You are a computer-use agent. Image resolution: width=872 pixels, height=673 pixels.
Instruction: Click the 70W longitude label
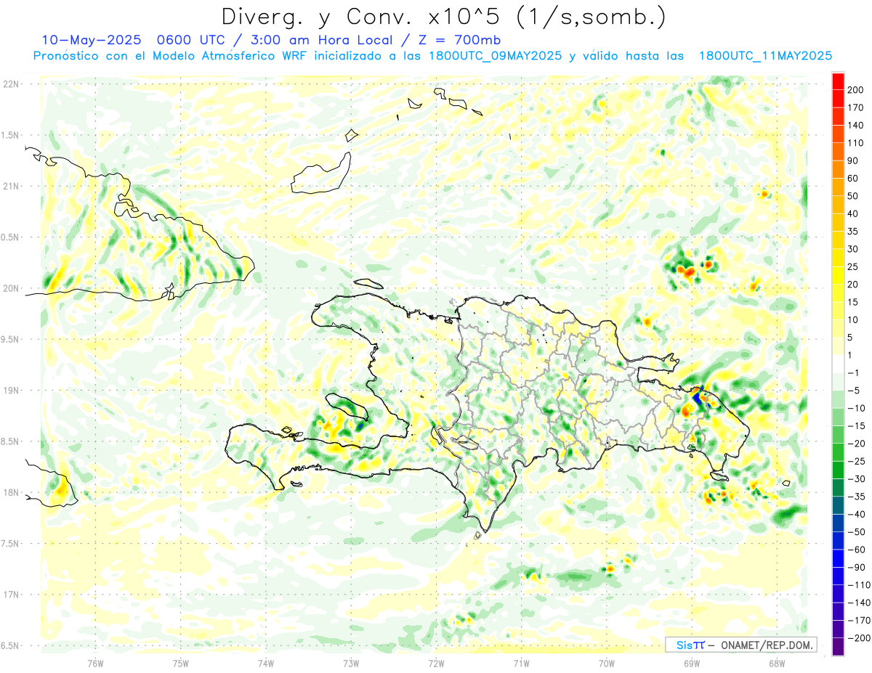(607, 664)
